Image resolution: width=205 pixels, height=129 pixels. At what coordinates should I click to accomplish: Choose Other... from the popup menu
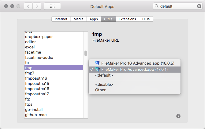(x=135, y=90)
